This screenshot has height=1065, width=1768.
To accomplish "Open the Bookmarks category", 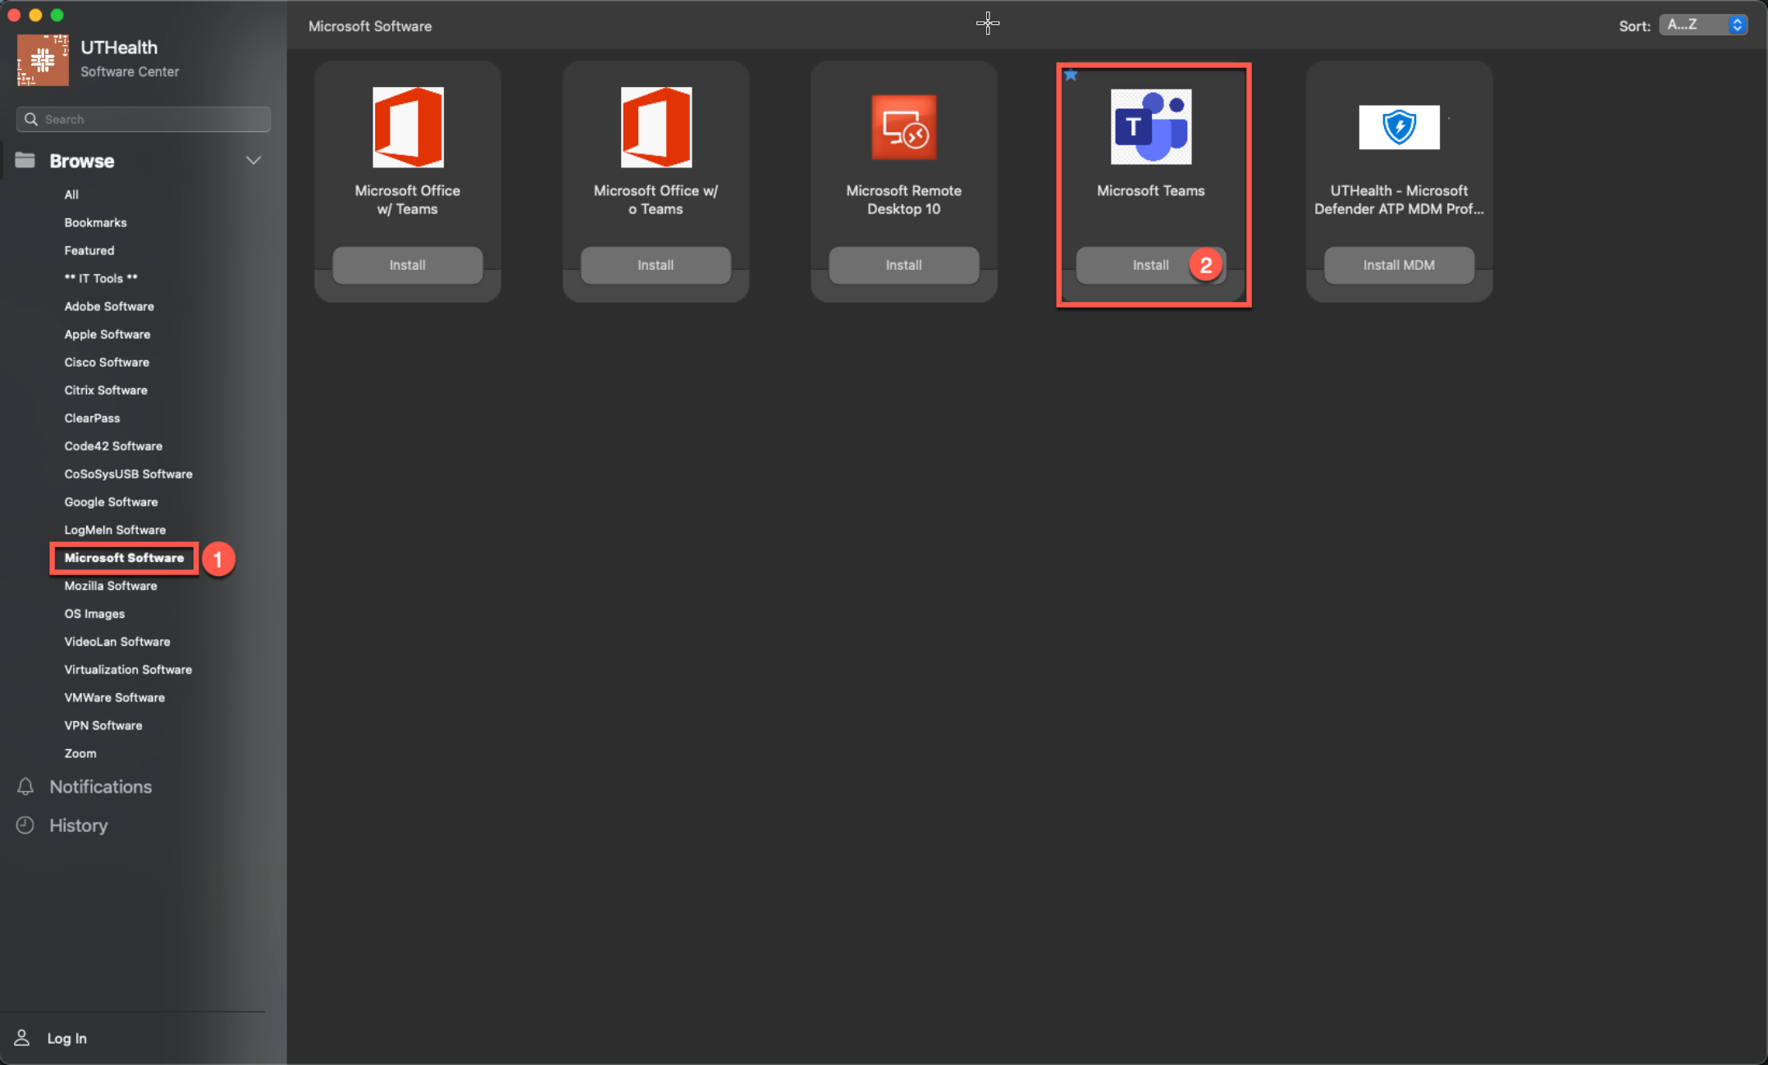I will coord(95,222).
